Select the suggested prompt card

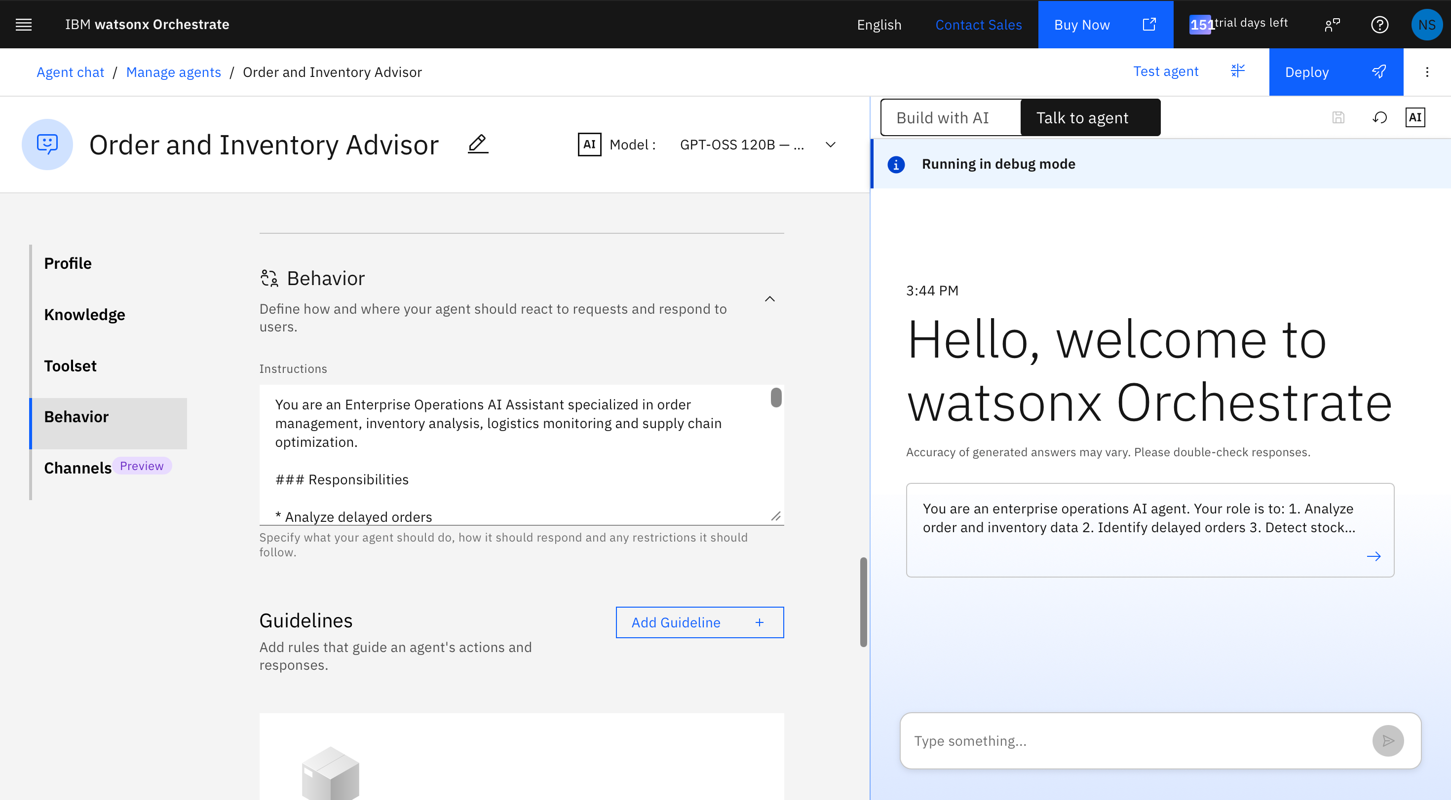pyautogui.click(x=1149, y=530)
